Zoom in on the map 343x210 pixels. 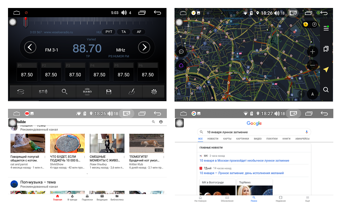312,52
